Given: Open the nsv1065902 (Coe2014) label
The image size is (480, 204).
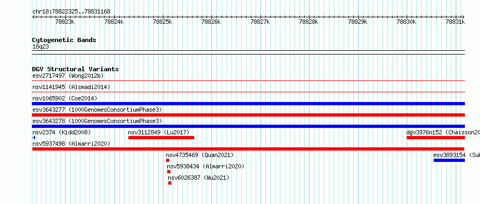Looking at the screenshot, I should (x=65, y=98).
